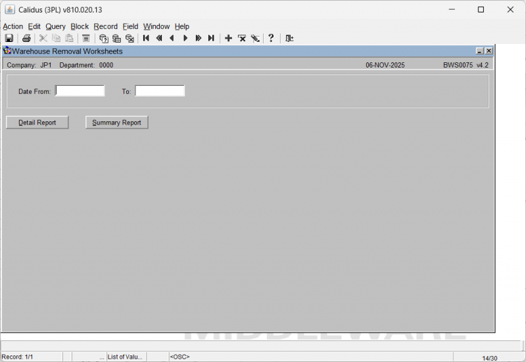This screenshot has width=526, height=362.
Task: Click the Enter Query toolbar icon
Action: tap(103, 38)
